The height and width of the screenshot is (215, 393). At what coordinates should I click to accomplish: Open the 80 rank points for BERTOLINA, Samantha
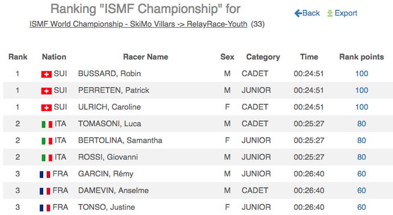click(x=362, y=140)
